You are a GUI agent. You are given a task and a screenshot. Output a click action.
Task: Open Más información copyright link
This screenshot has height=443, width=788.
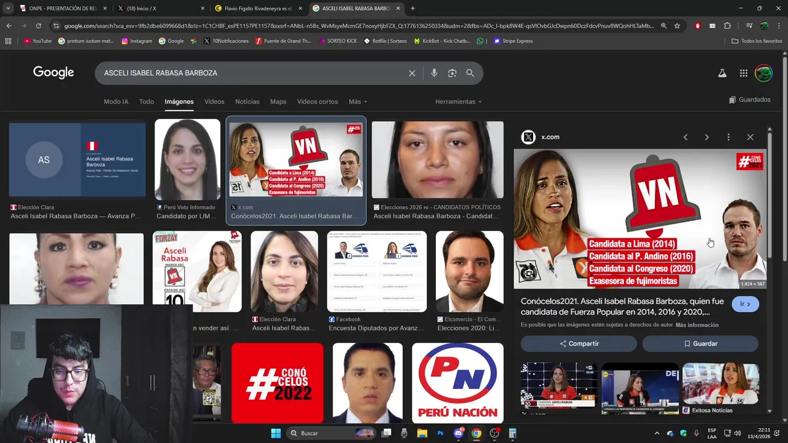[x=697, y=325]
